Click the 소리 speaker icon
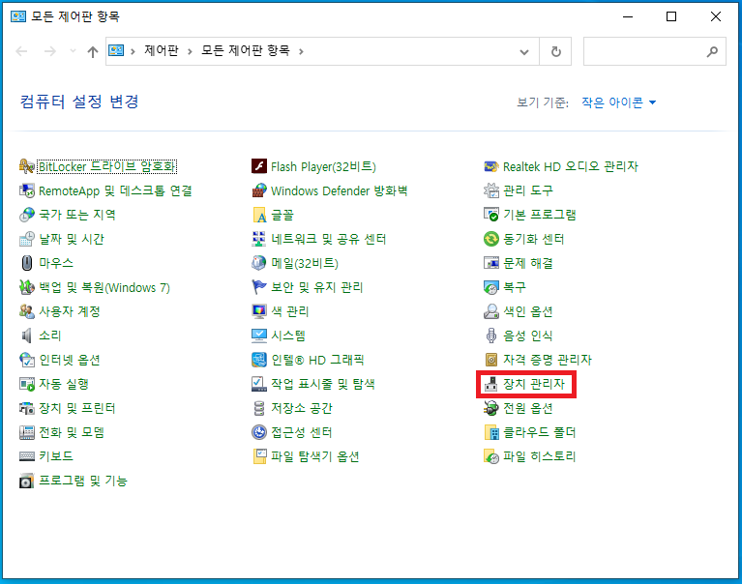This screenshot has width=742, height=584. click(x=26, y=336)
